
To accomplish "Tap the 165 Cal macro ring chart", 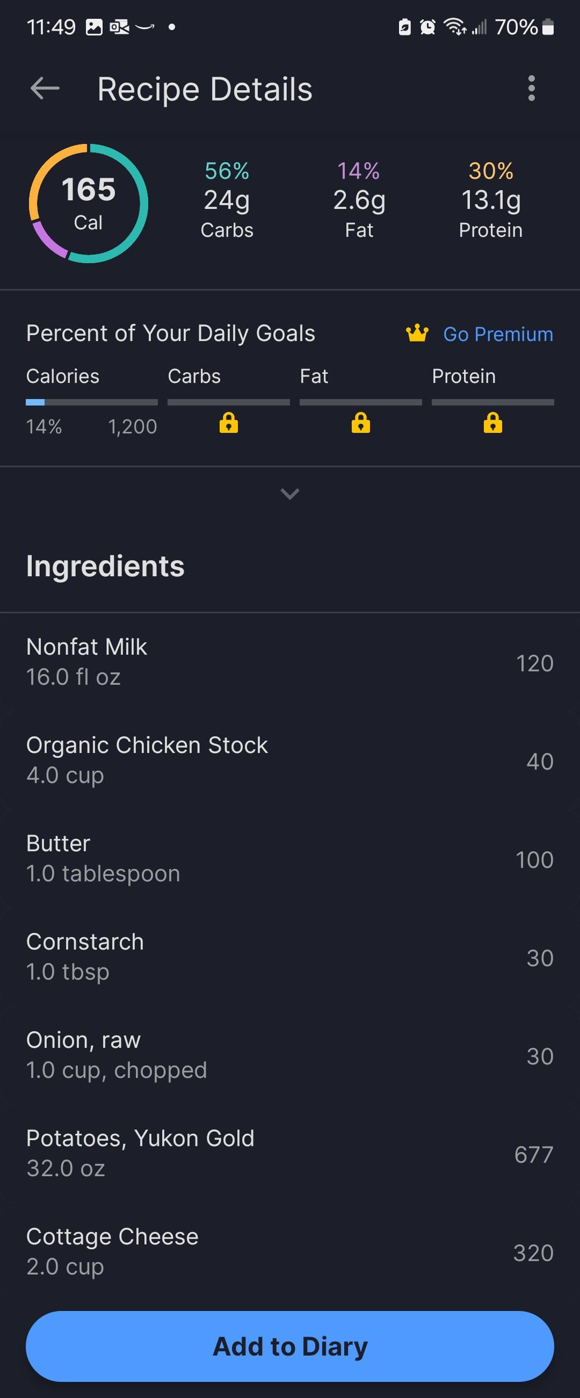I will click(x=89, y=204).
